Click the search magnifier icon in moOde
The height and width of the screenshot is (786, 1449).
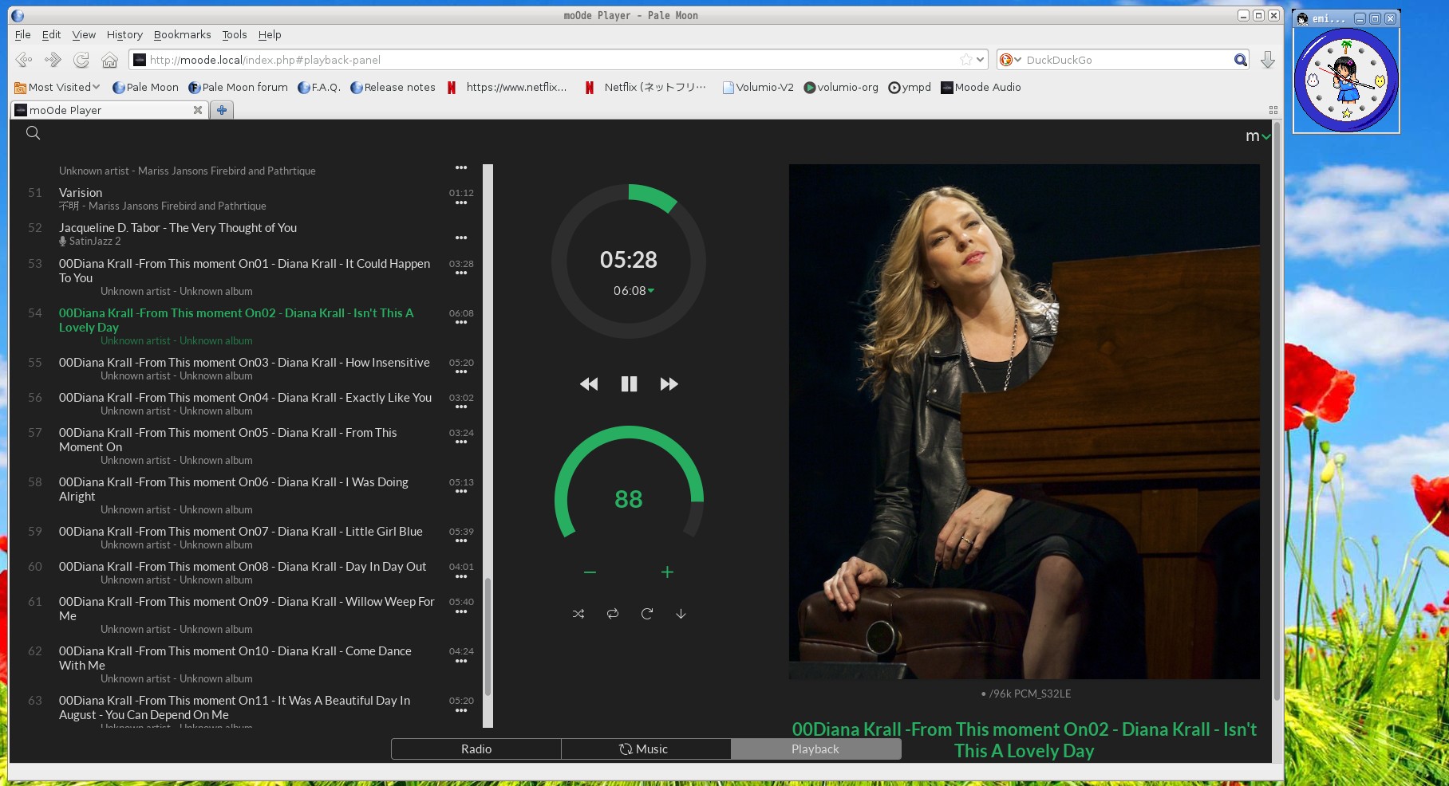[x=33, y=133]
